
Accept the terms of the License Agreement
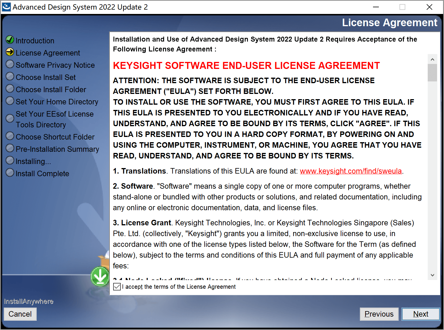(x=117, y=287)
